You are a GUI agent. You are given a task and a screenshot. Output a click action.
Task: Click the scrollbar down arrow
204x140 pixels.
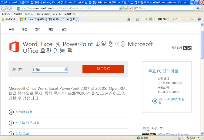click(202, 133)
